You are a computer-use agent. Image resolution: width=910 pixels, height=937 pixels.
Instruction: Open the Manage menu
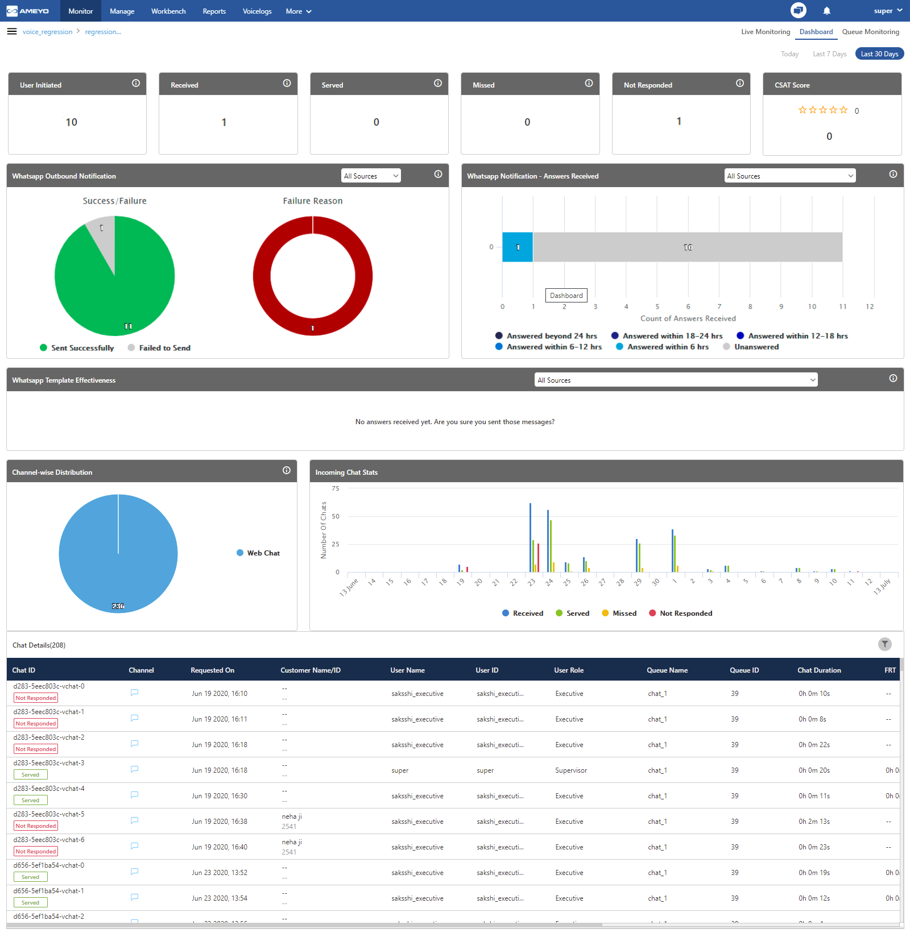click(x=122, y=11)
